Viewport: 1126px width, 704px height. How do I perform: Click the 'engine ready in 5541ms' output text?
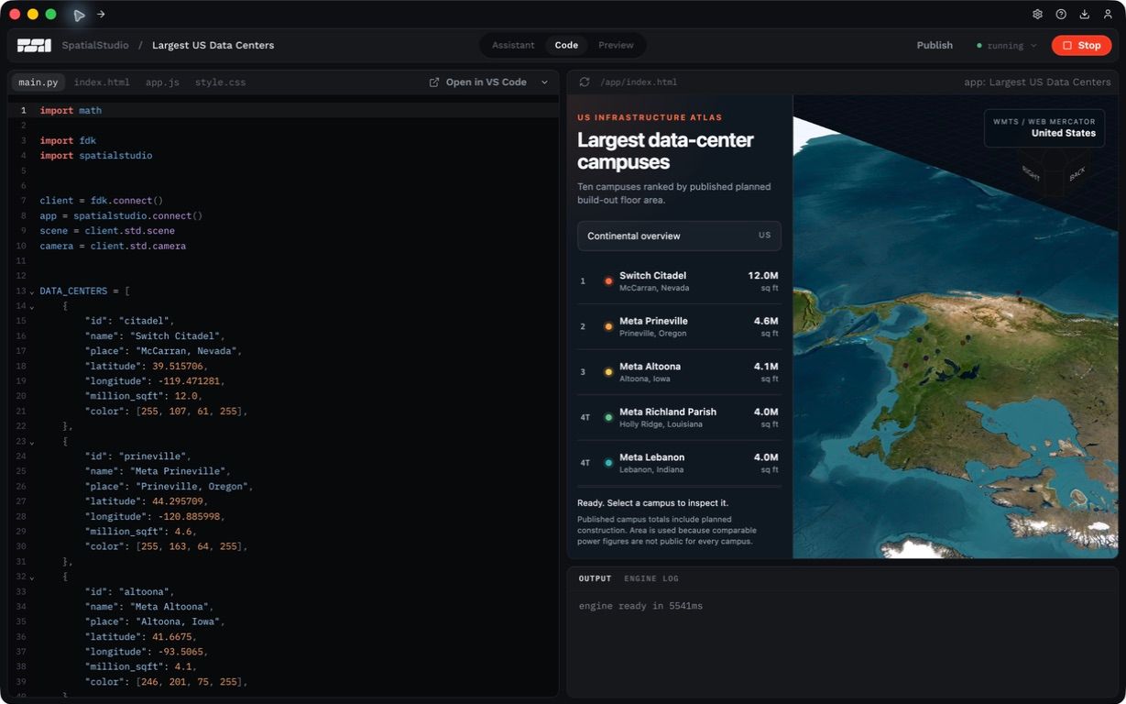pyautogui.click(x=640, y=606)
